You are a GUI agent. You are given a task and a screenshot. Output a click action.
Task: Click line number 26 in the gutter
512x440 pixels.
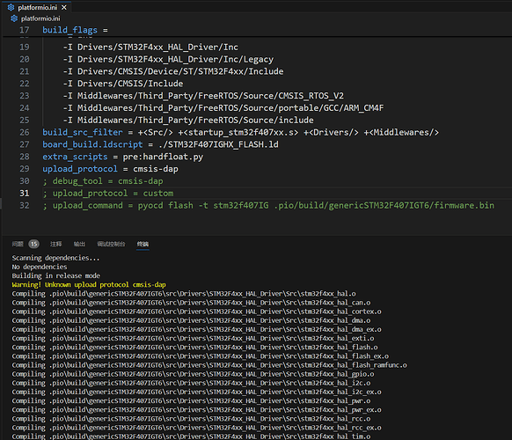tap(25, 132)
